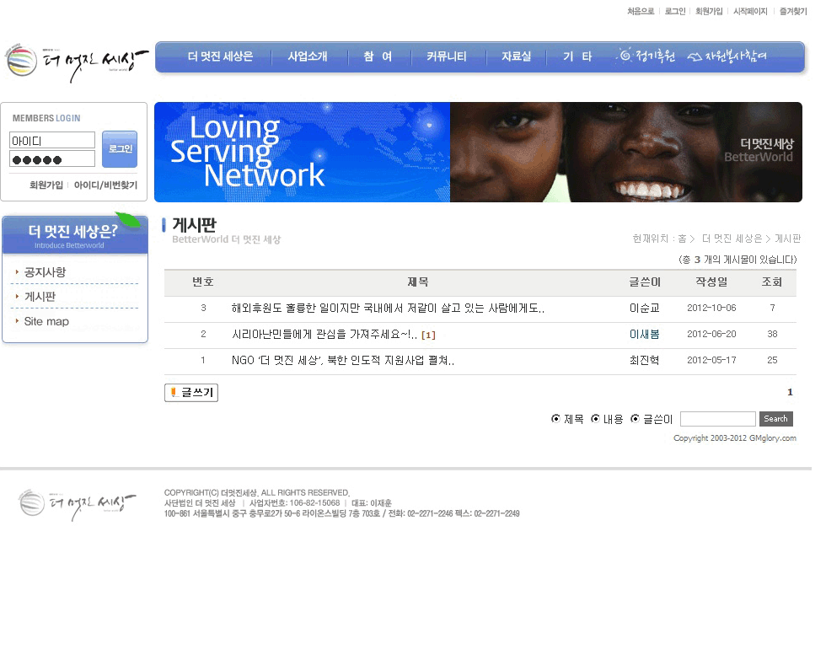The image size is (826, 671).
Task: Click 즐겨찾기 top utility link
Action: tap(793, 11)
